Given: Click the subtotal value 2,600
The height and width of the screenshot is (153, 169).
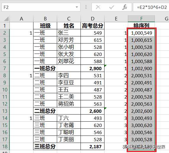Looking at the screenshot, I should (x=92, y=111).
